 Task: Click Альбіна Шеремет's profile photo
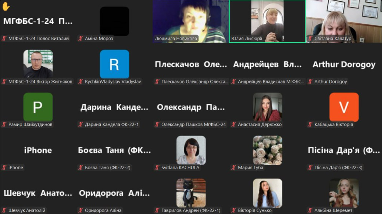pyautogui.click(x=344, y=193)
